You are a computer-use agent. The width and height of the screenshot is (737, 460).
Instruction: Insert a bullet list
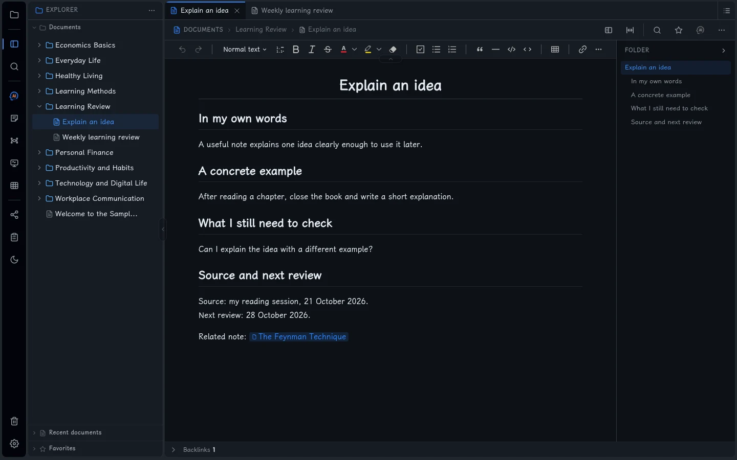click(436, 50)
